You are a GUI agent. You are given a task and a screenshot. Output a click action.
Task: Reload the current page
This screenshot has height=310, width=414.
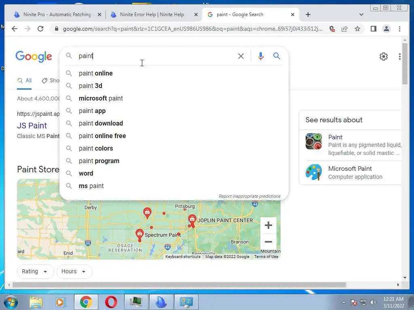click(x=40, y=29)
